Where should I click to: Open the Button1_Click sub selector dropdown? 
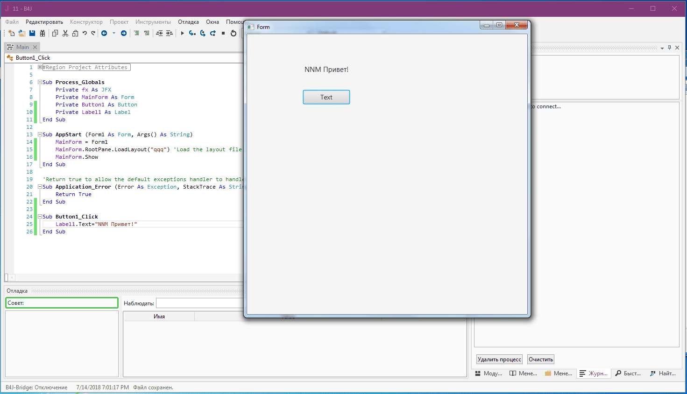coord(124,58)
